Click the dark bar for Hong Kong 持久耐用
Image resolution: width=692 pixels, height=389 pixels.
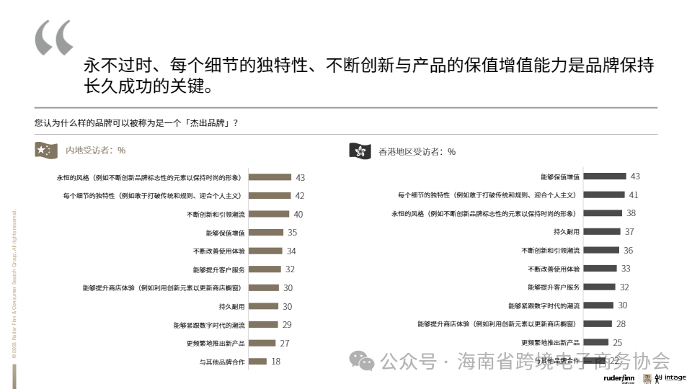click(x=602, y=231)
